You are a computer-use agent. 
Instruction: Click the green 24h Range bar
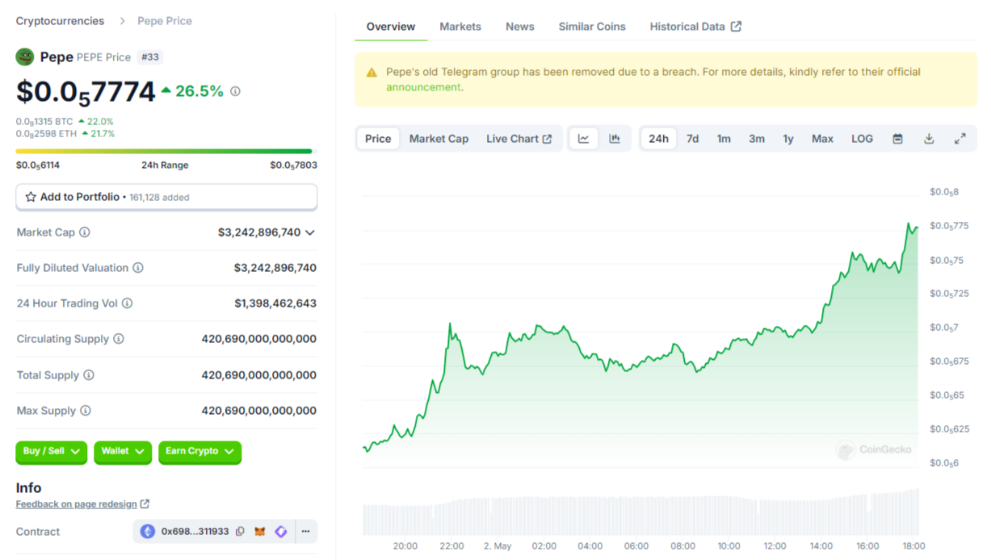pyautogui.click(x=164, y=150)
